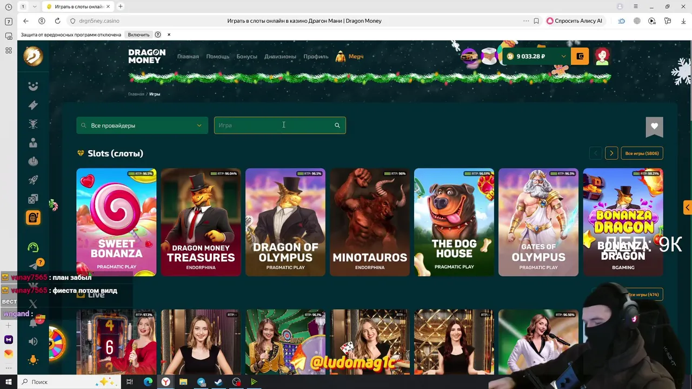Open the browser three-line menu
This screenshot has height=389, width=692.
click(636, 6)
